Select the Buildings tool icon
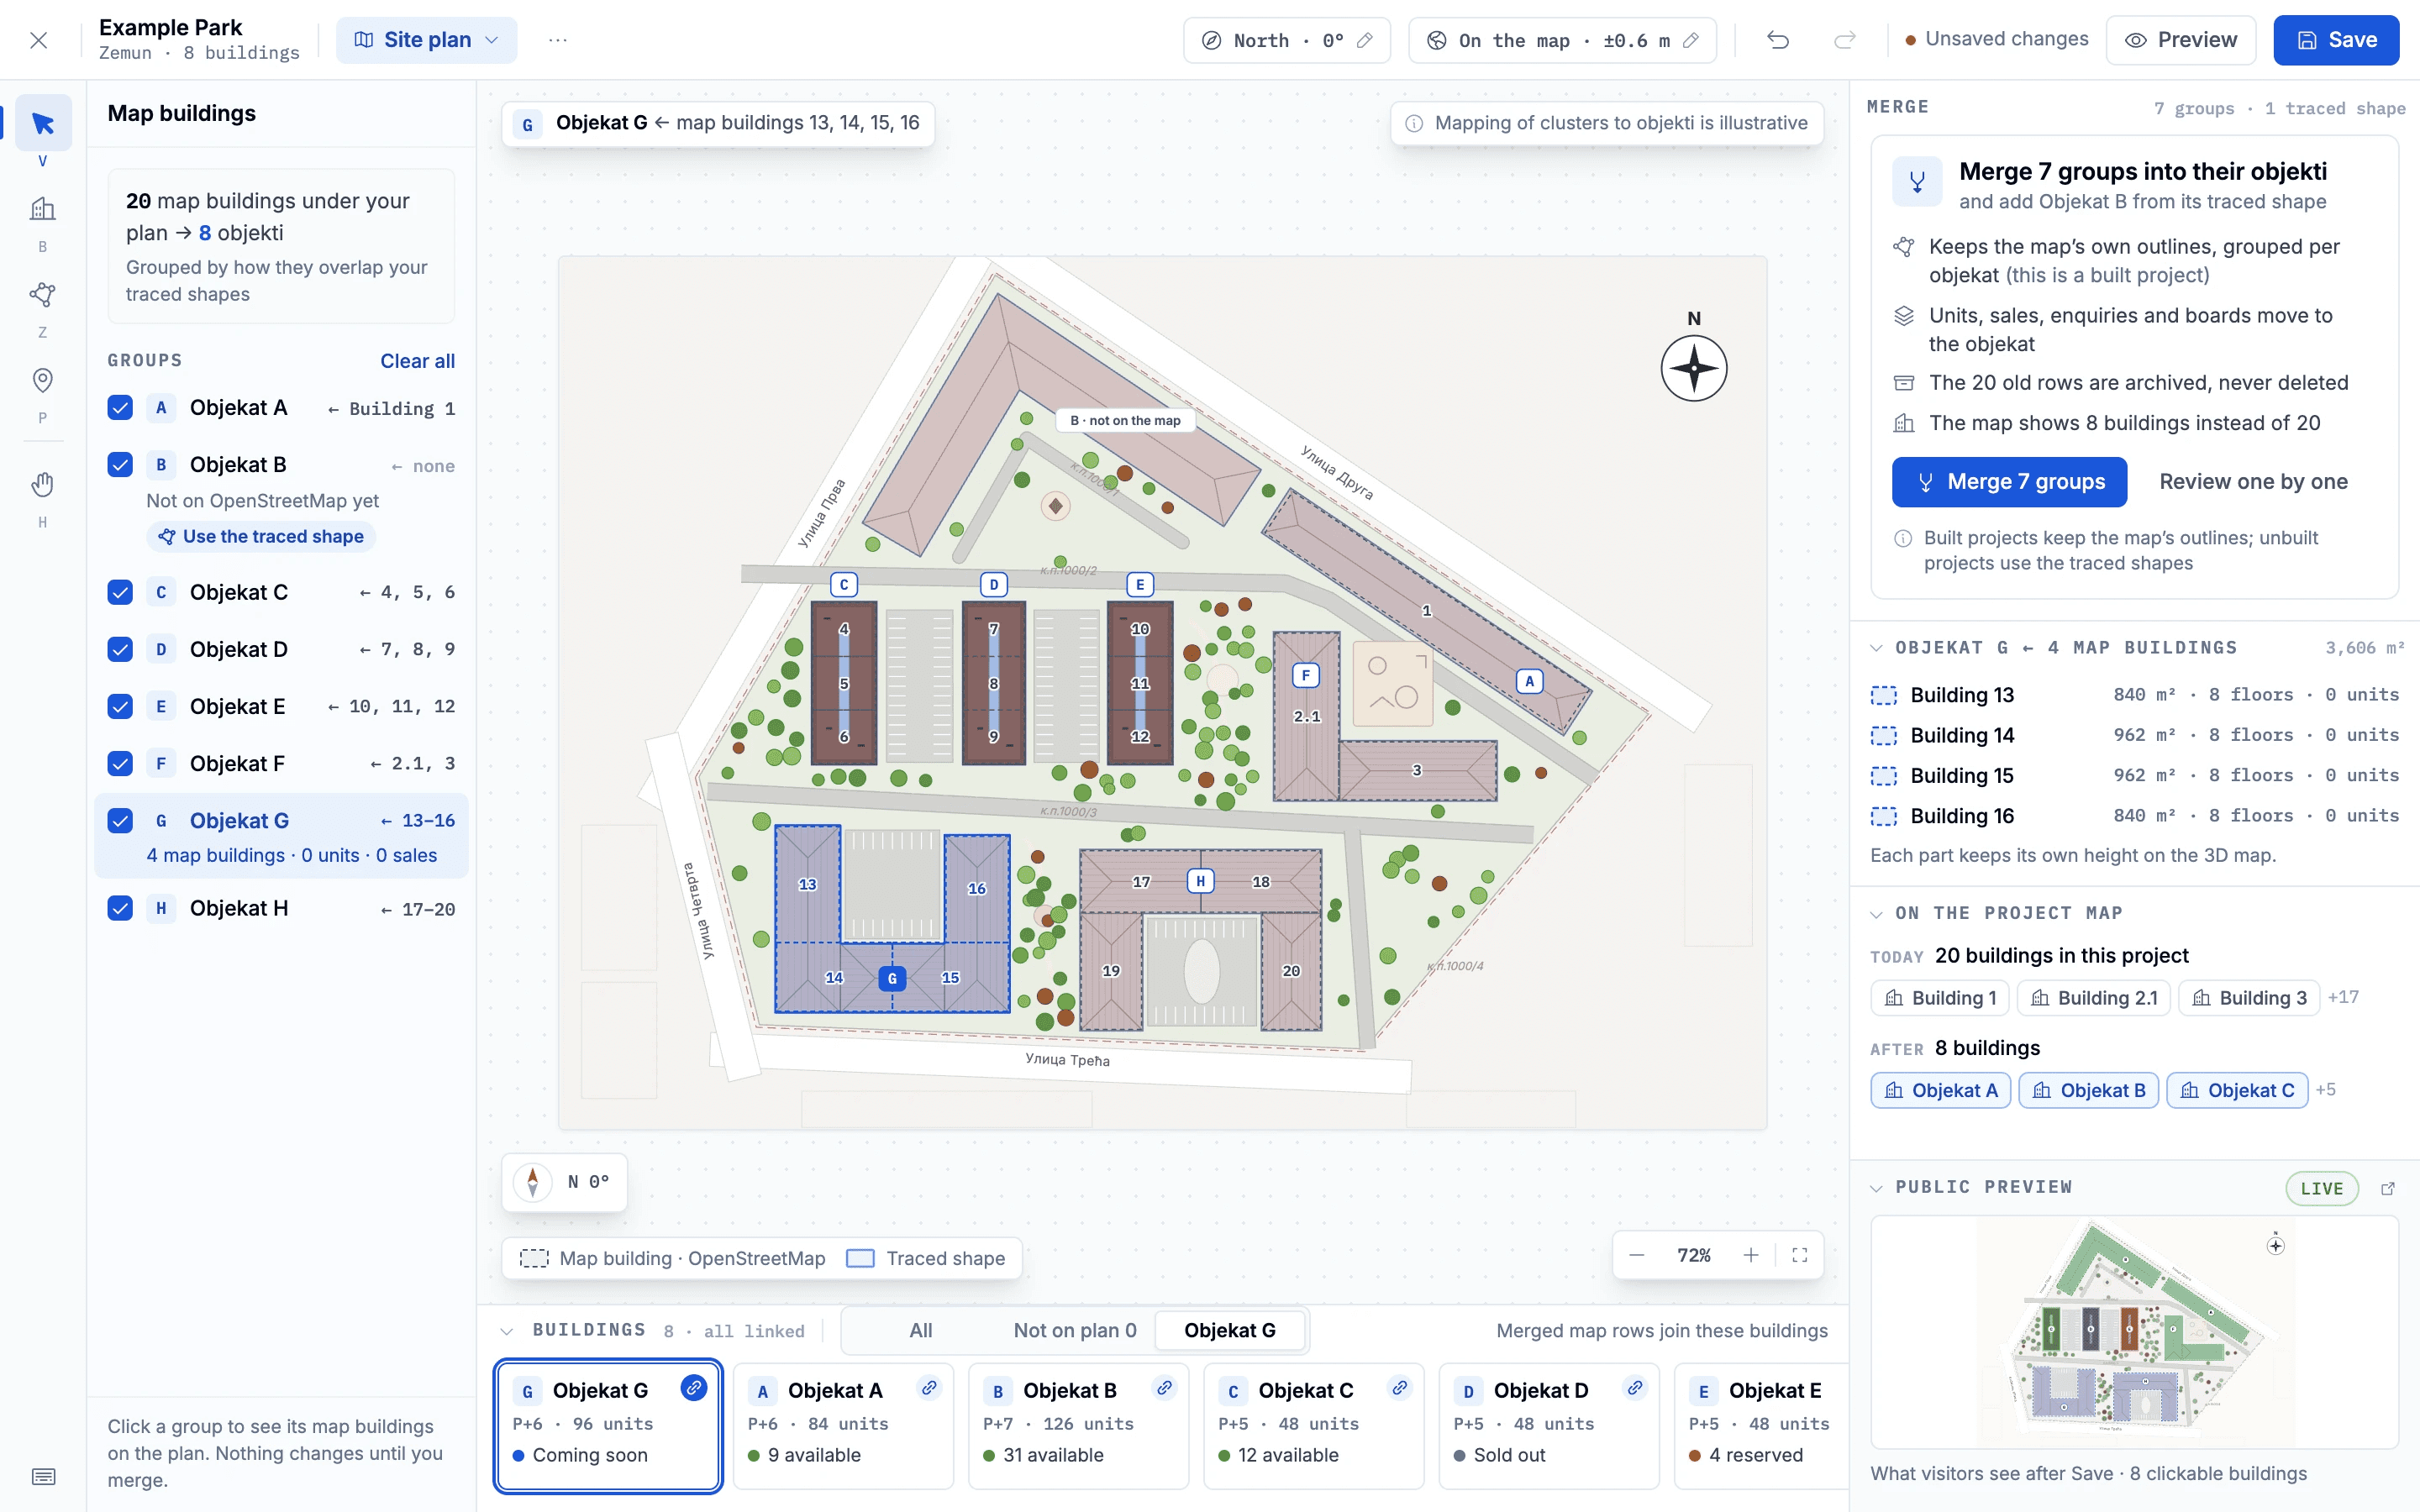2420x1512 pixels. 43,209
